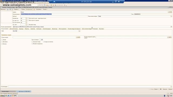Image resolution: width=173 pixels, height=97 pixels.
Task: Open the Ед. мест selection button
Action: pos(26,25)
